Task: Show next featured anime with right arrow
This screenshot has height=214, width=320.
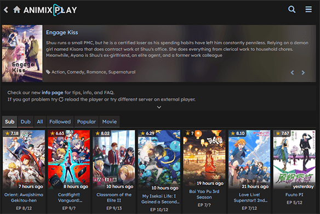Action: [303, 72]
